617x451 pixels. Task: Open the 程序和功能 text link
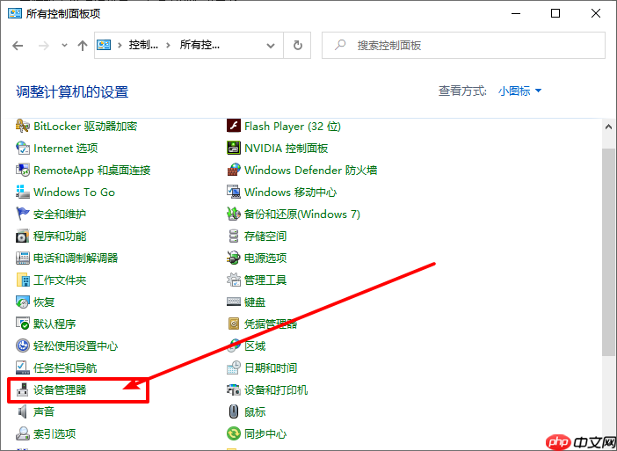pyautogui.click(x=60, y=236)
